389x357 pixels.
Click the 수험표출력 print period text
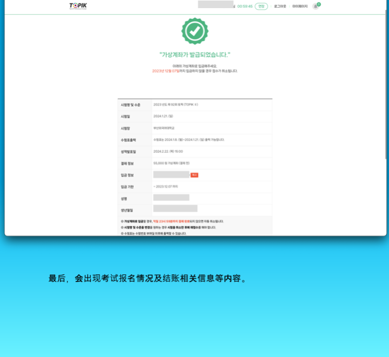coord(189,140)
